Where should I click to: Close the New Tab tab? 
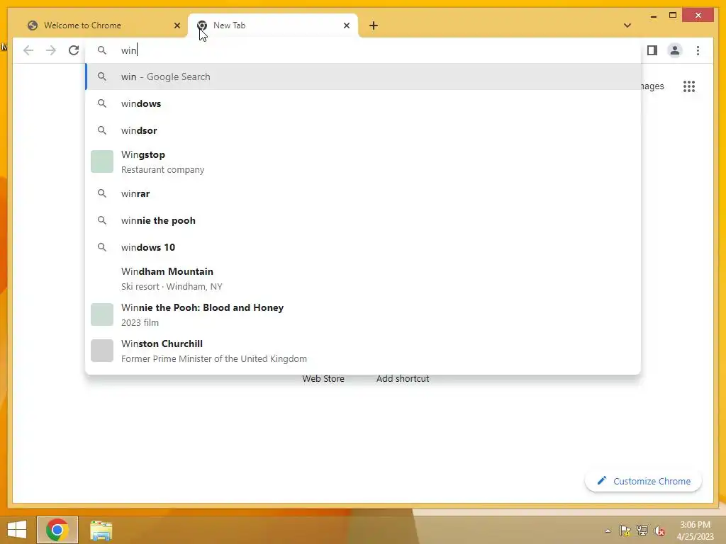[x=346, y=25]
